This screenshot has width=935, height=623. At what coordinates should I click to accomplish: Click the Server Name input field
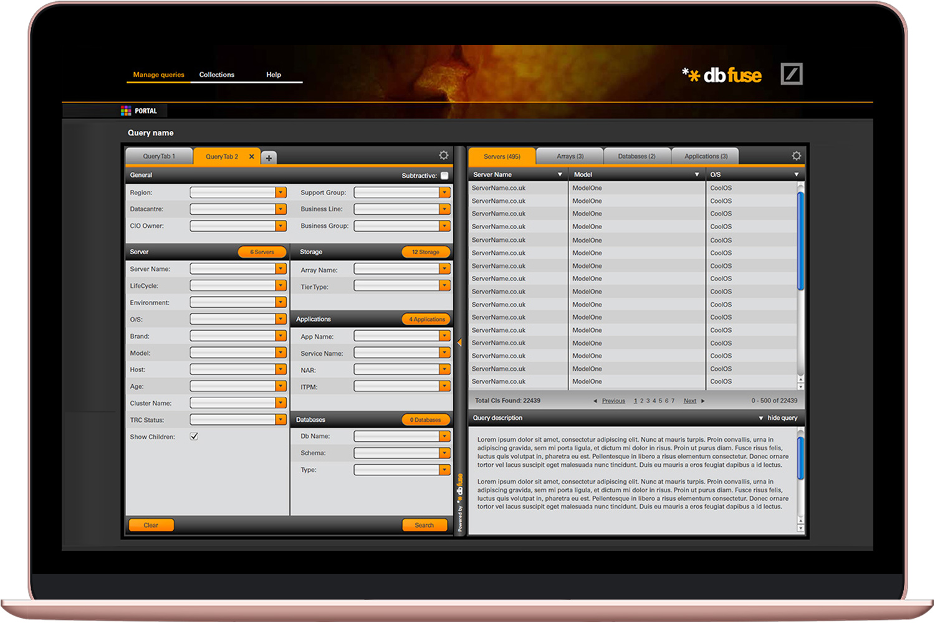pos(233,269)
